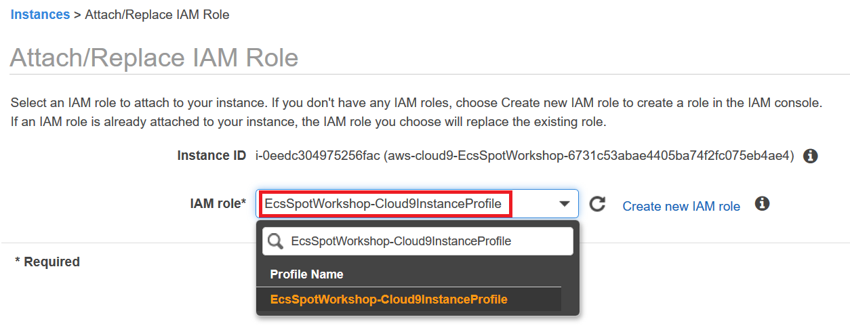This screenshot has height=332, width=850.
Task: Click the profile search input field
Action: click(418, 241)
